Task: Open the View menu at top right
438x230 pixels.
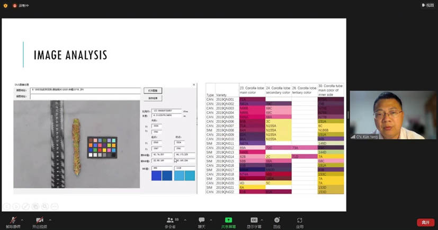Action: tap(427, 5)
